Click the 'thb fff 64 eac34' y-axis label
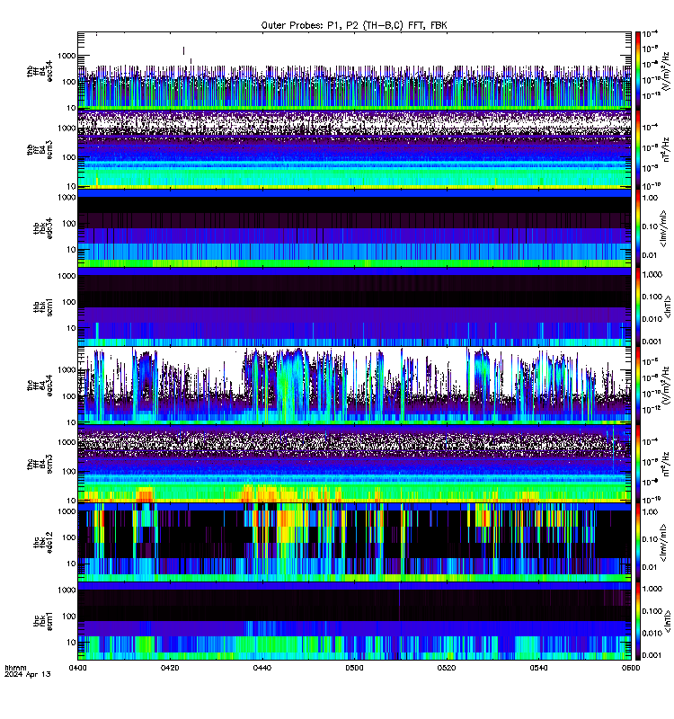674x719 pixels. [x=40, y=71]
